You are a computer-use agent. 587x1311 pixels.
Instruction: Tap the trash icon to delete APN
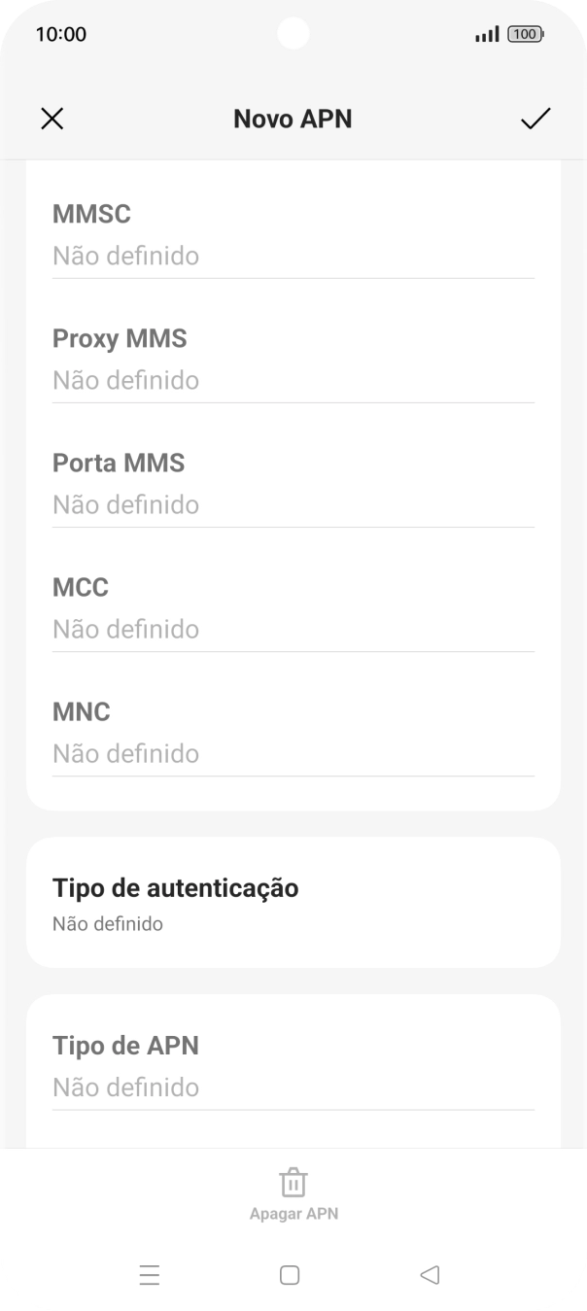(293, 1183)
